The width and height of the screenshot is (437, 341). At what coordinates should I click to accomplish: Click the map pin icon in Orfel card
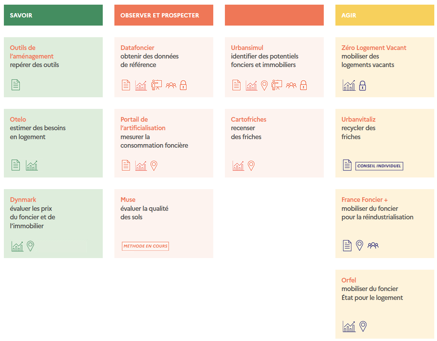363,326
